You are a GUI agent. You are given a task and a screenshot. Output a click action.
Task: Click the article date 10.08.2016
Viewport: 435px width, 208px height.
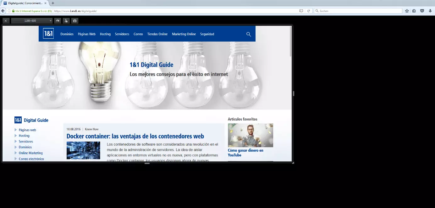pos(74,129)
